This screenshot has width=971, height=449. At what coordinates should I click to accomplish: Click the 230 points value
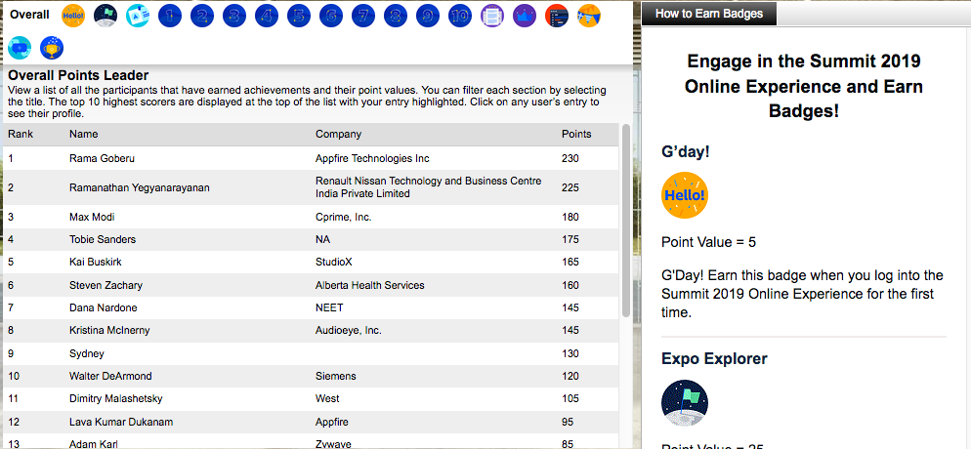[570, 158]
